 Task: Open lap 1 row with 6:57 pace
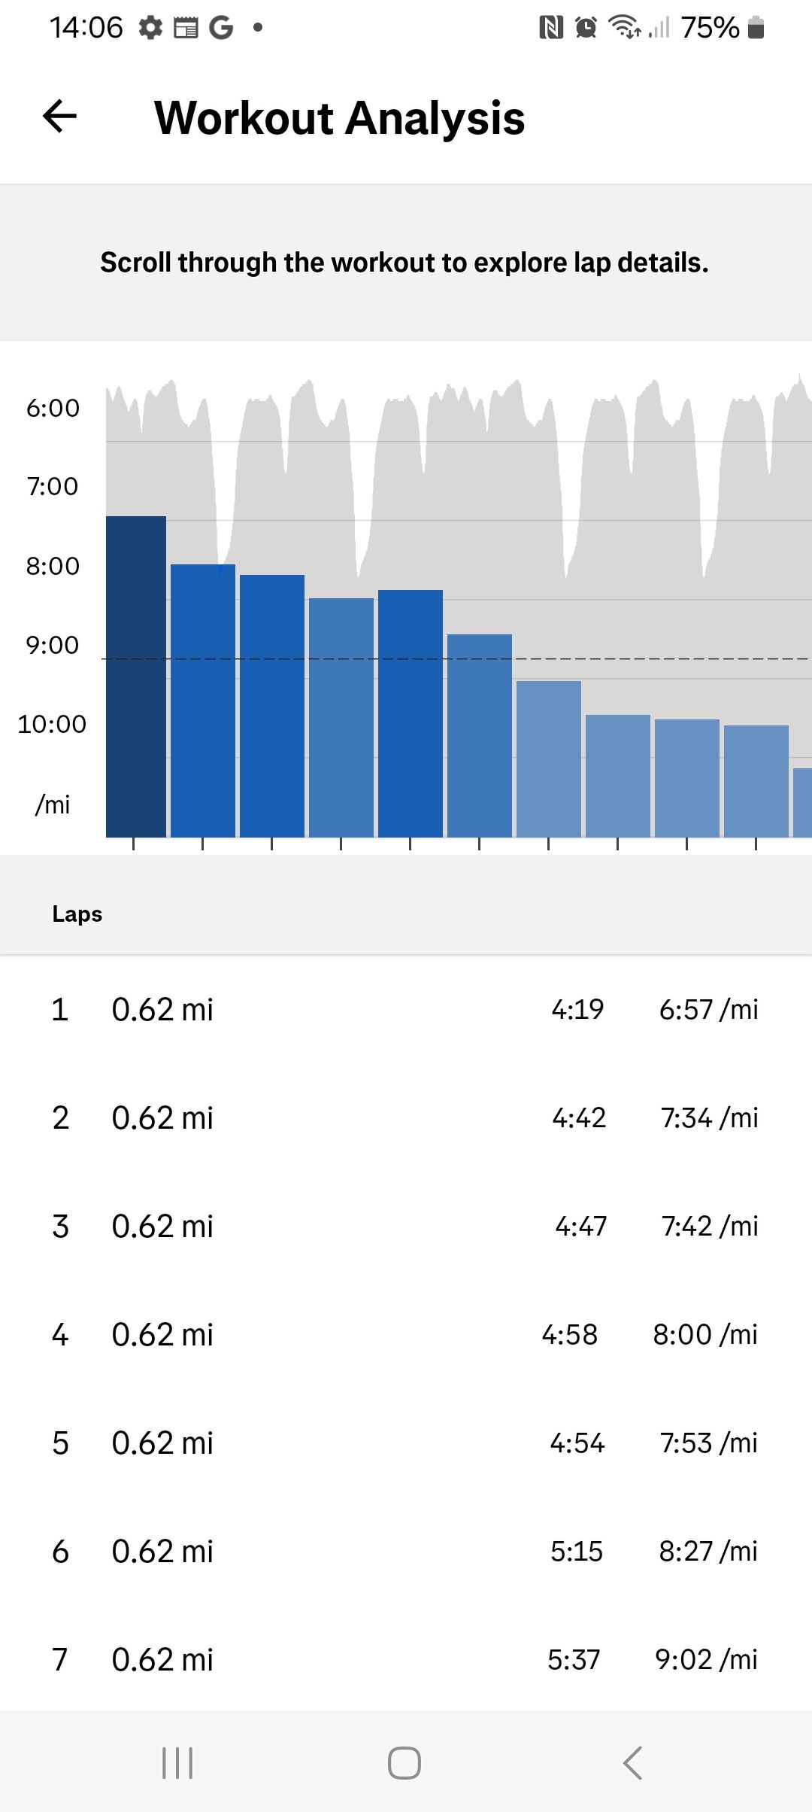pos(406,1009)
